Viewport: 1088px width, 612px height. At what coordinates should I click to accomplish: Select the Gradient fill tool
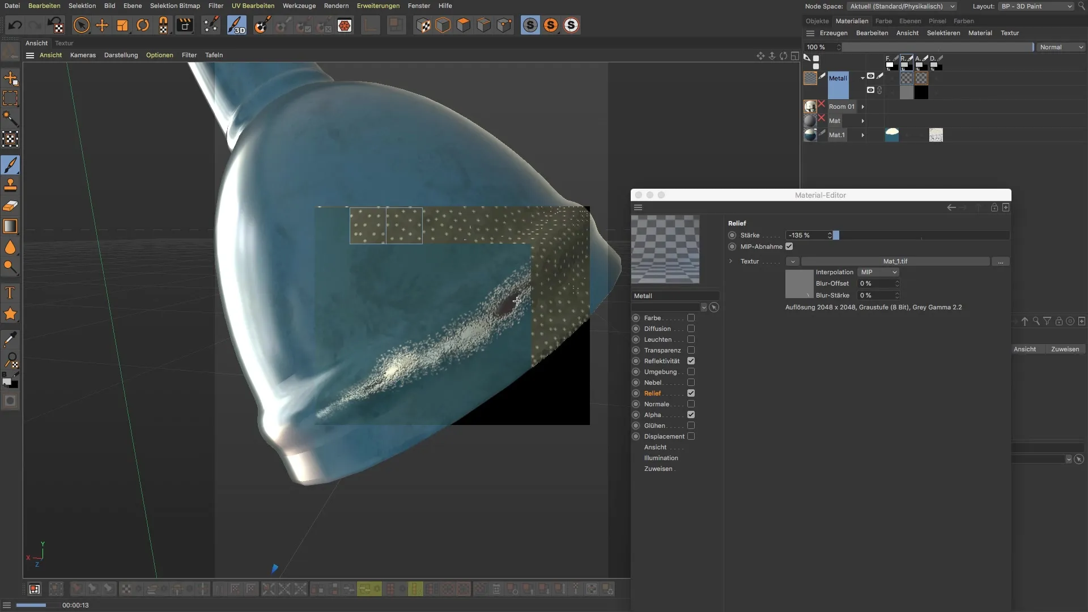click(x=10, y=226)
